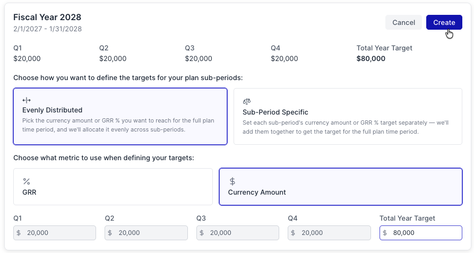Click dollar icon in Q3 input
Image resolution: width=474 pixels, height=253 pixels.
[202, 233]
